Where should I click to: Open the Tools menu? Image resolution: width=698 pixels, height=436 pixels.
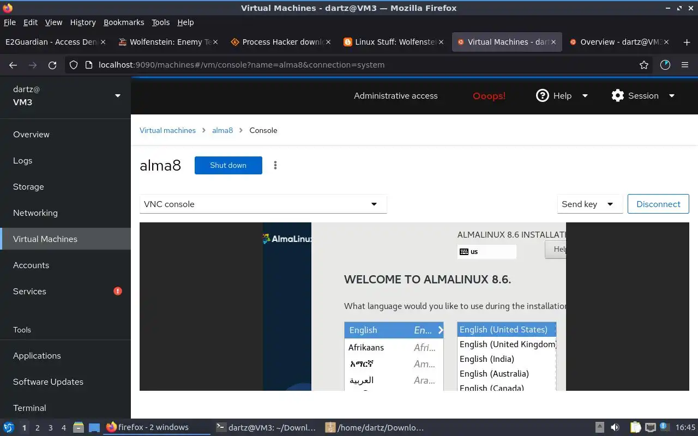click(161, 22)
